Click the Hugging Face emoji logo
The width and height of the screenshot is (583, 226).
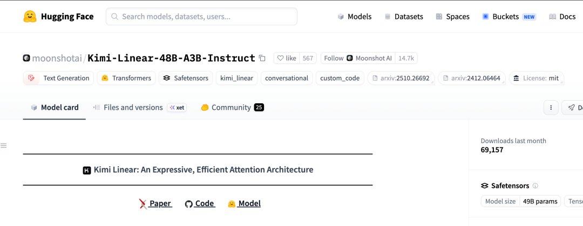tap(30, 17)
